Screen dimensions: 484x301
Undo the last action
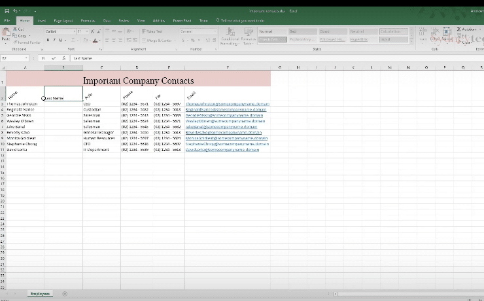tap(15, 11)
